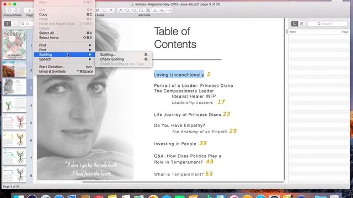353x198 pixels.
Task: Open page 1 cover thumbnail
Action: [14, 45]
